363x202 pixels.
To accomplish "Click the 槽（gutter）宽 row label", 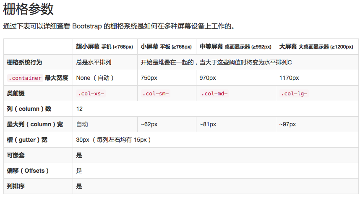I will point(27,140).
